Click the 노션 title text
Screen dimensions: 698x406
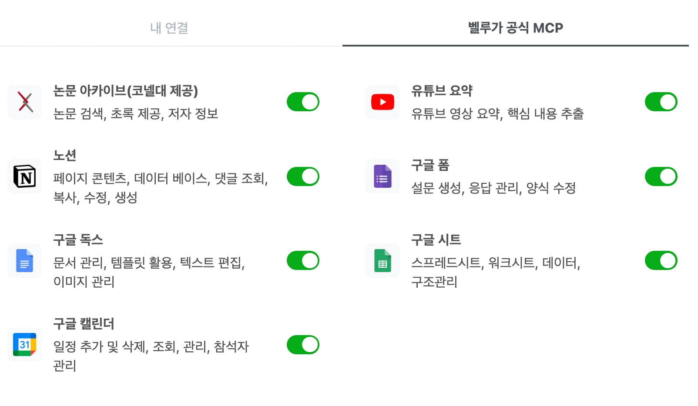click(65, 155)
